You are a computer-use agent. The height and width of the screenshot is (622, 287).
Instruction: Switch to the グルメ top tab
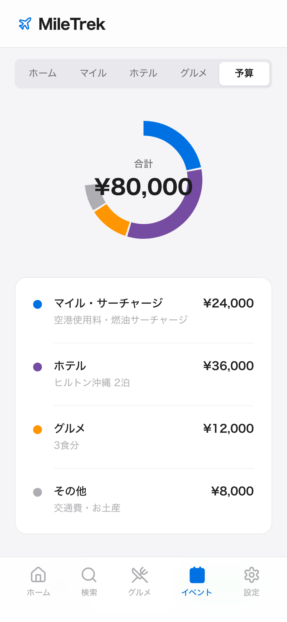[x=194, y=73]
